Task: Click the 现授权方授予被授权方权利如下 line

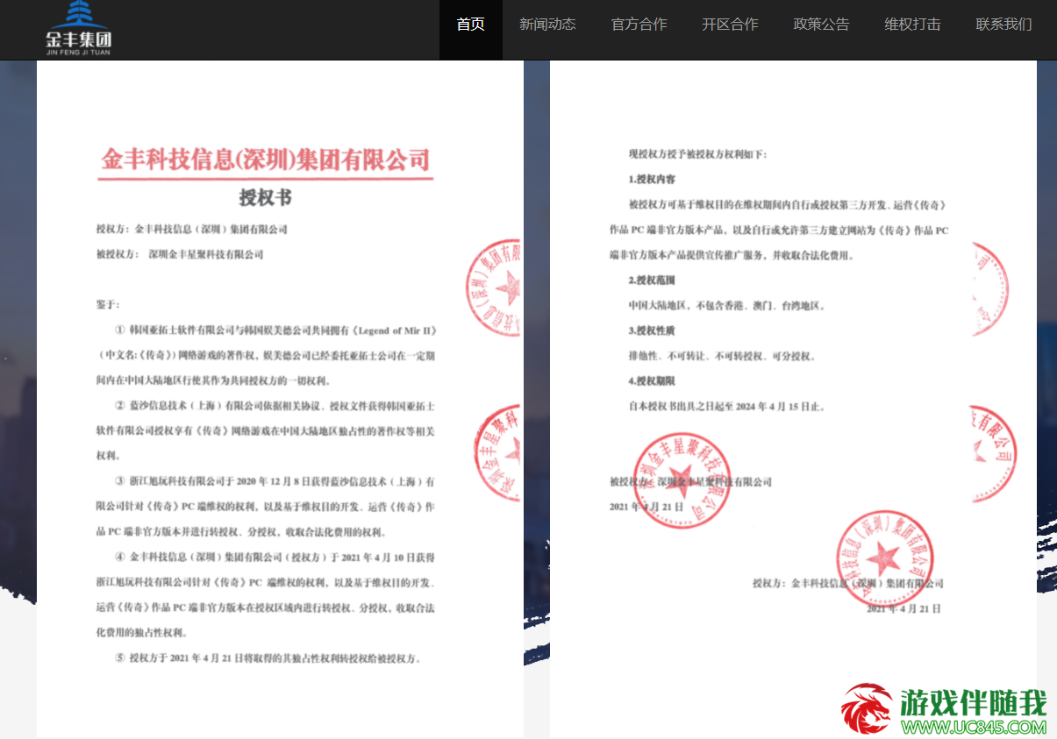Action: [x=698, y=154]
